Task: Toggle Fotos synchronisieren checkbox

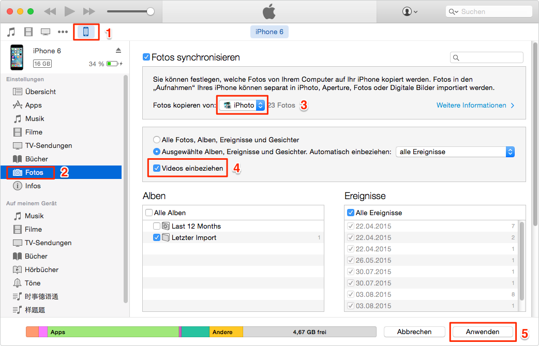Action: tap(146, 57)
